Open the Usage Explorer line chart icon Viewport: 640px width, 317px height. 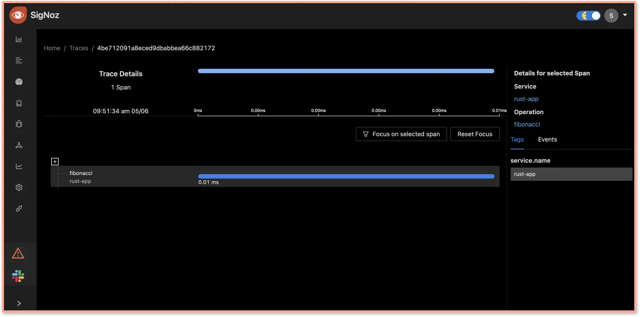pos(19,166)
